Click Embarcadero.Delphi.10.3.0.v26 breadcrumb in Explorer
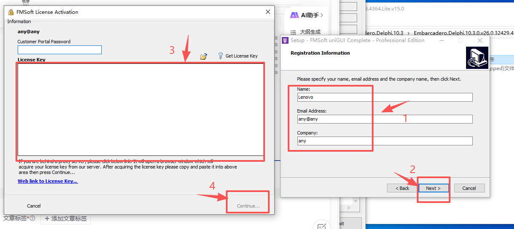This screenshot has width=514, height=229. coord(464,33)
